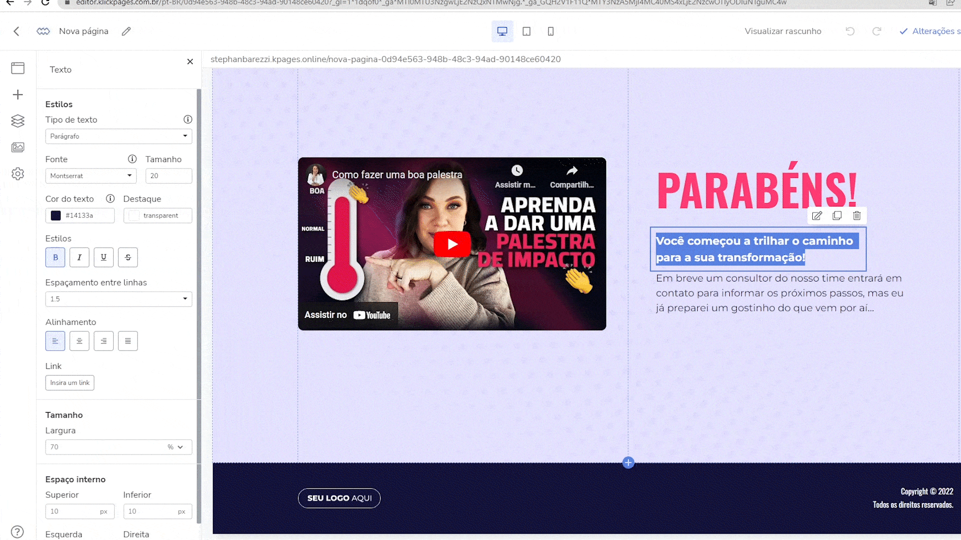Viewport: 961px width, 540px height.
Task: Toggle italic text style
Action: pyautogui.click(x=79, y=257)
